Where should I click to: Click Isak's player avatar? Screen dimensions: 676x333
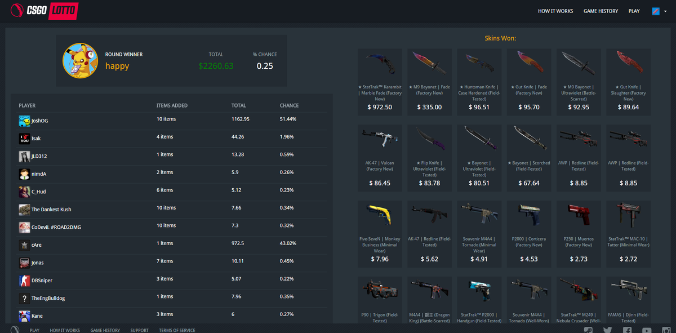[24, 139]
